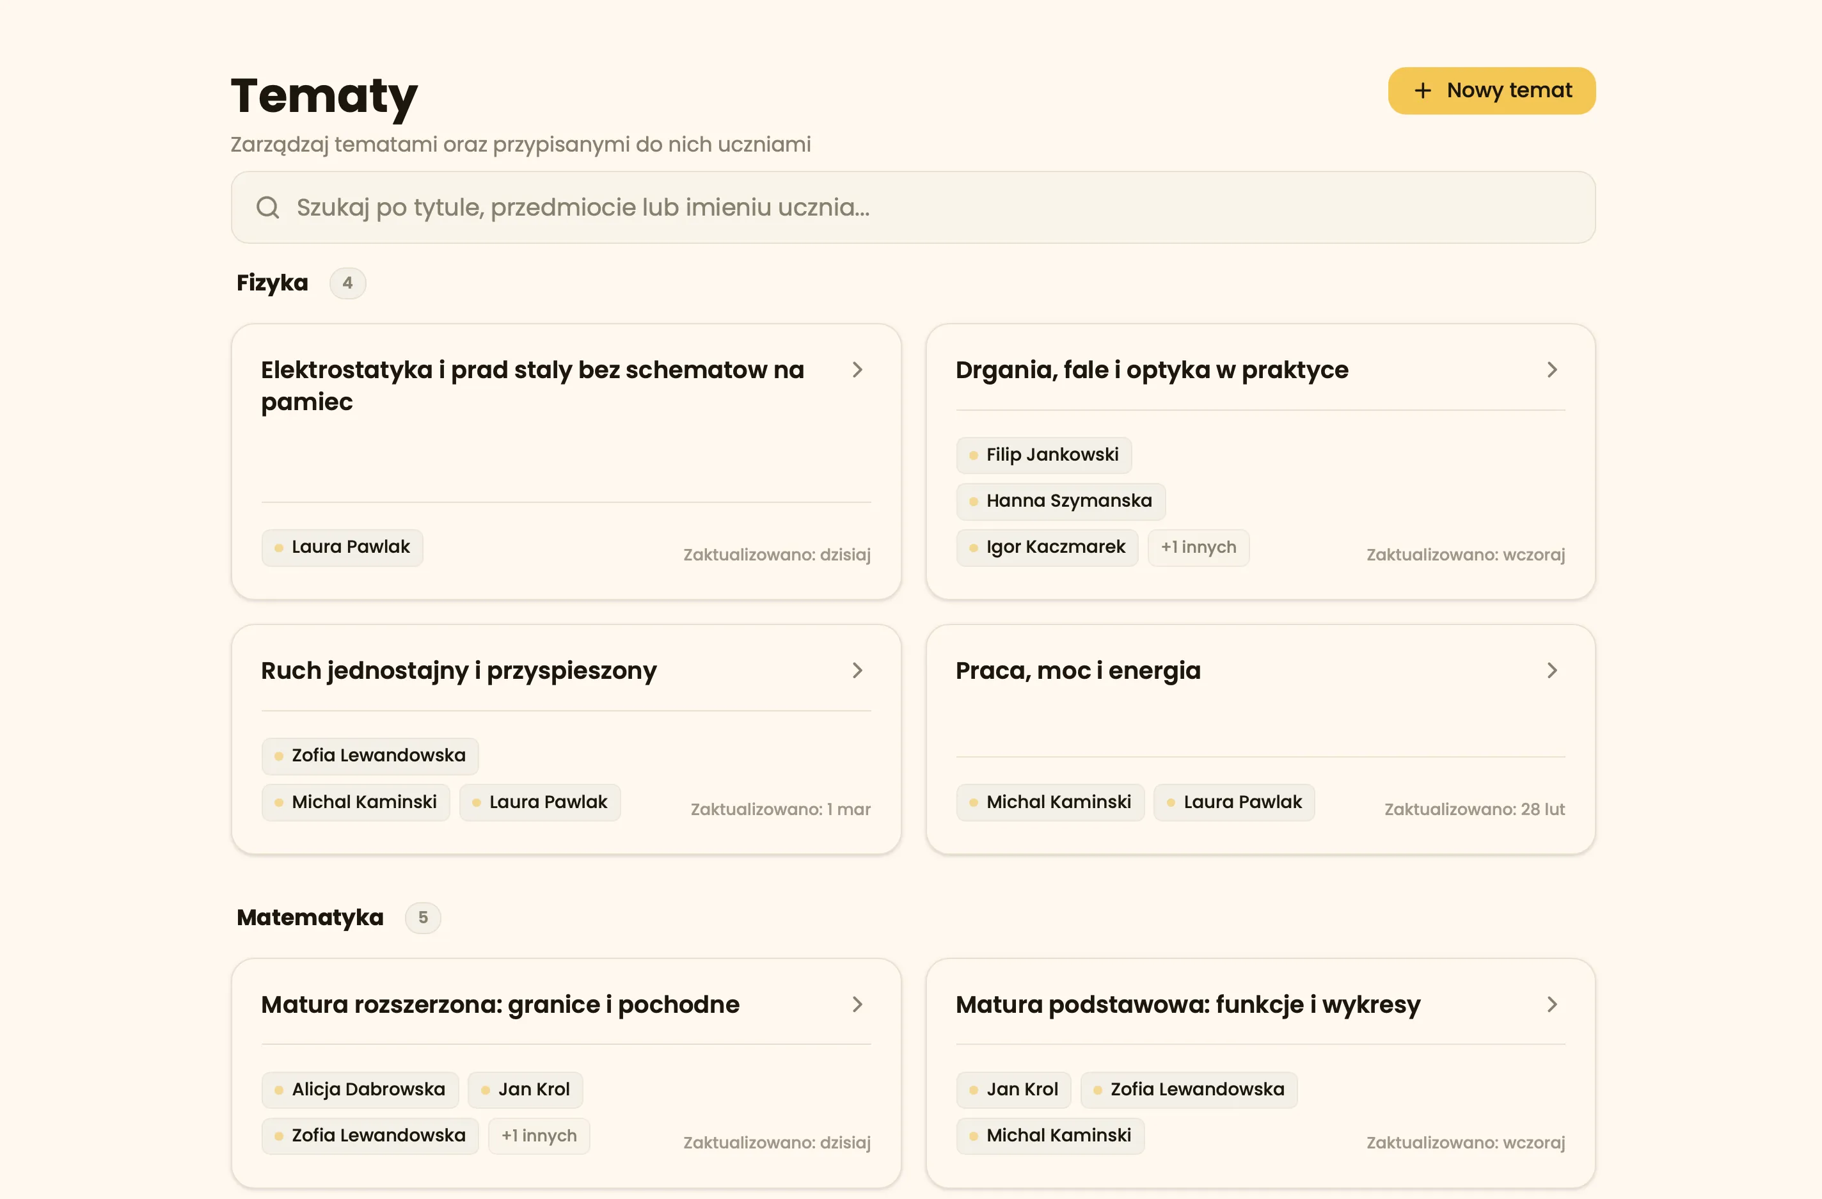The image size is (1822, 1199).
Task: Click the count badge next to Matematyka
Action: click(x=423, y=917)
